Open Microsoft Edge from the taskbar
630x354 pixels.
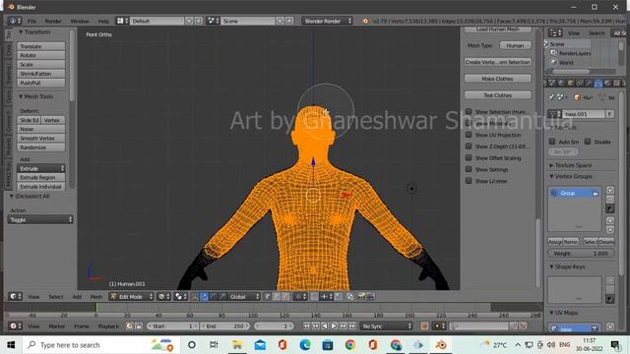[305, 345]
